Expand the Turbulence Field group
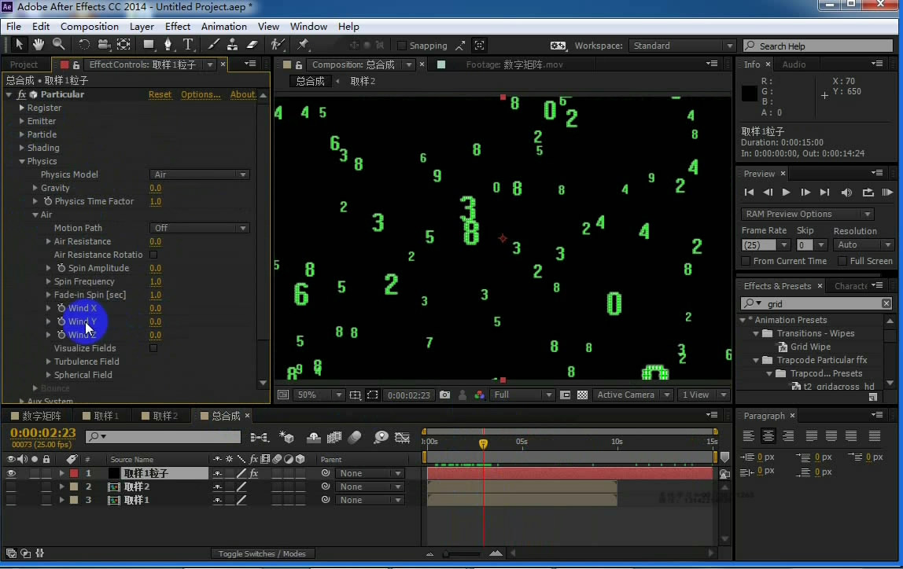The image size is (903, 569). pos(49,362)
